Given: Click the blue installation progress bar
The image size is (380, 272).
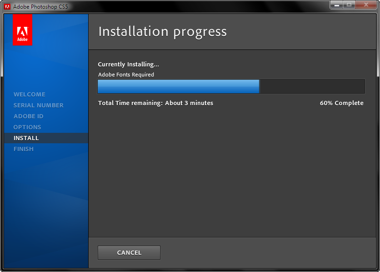Looking at the screenshot, I should click(231, 86).
